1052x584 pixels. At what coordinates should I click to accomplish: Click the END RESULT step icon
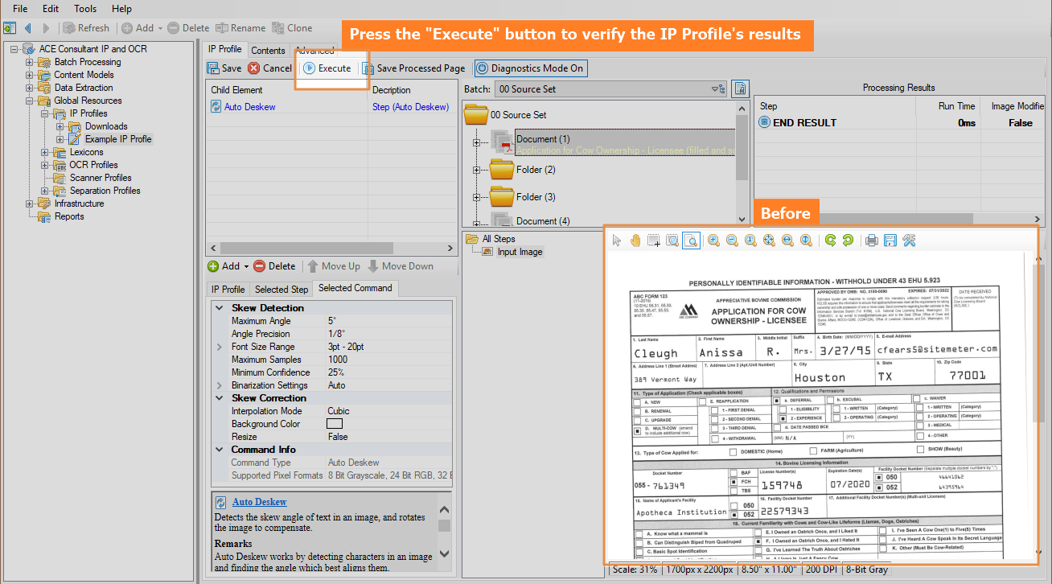(x=764, y=122)
